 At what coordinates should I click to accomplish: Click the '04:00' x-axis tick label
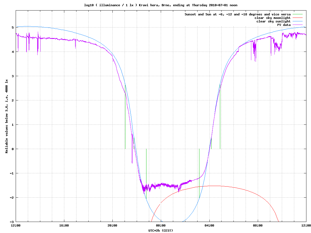click(x=209, y=225)
